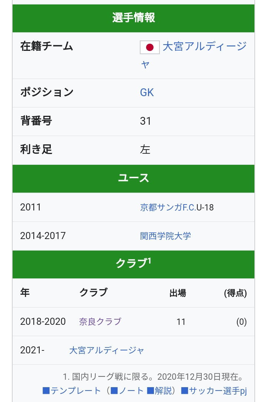Open the 大宮アルディージャ link beside the flag

pyautogui.click(x=204, y=47)
